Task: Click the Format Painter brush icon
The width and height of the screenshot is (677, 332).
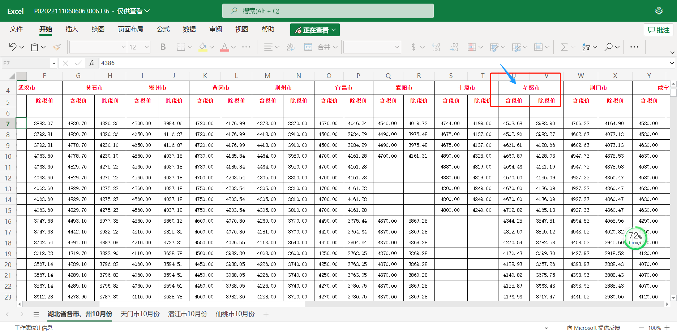Action: (57, 47)
